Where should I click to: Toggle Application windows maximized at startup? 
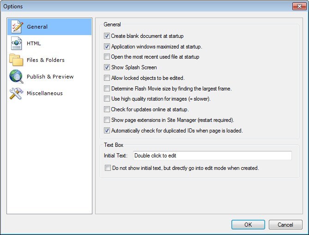click(x=107, y=47)
